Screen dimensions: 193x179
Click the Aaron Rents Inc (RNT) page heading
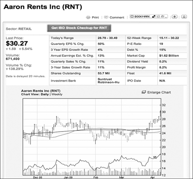(43, 7)
